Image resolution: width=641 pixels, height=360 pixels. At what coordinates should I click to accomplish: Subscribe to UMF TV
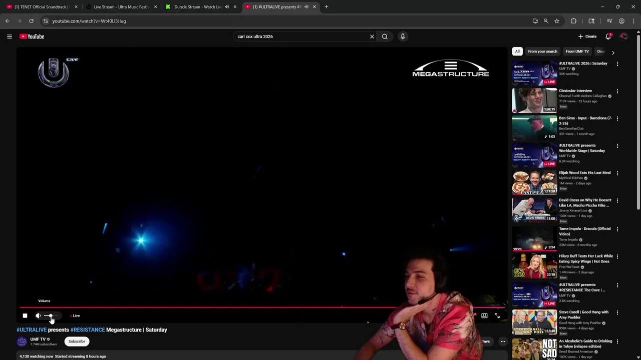(77, 341)
